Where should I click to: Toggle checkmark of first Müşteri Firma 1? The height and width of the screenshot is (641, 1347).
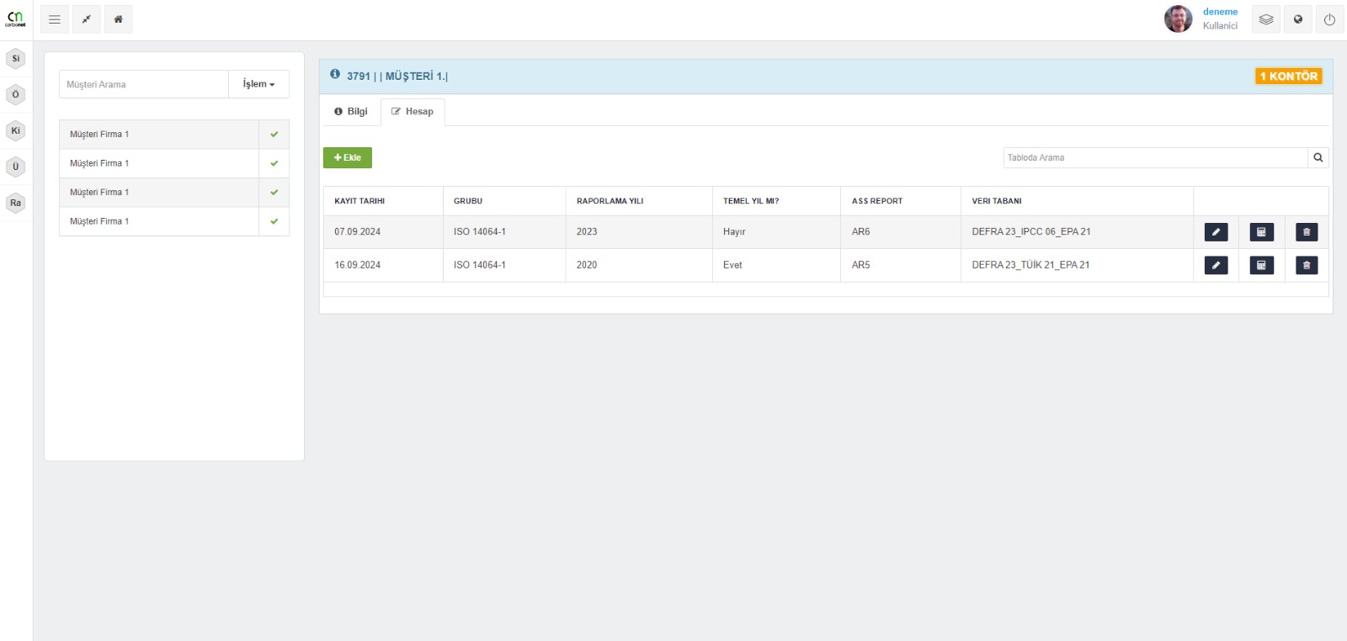[x=274, y=135]
